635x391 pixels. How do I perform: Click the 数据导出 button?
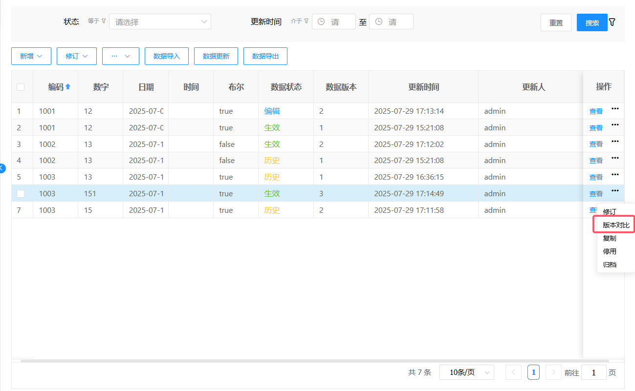point(265,56)
